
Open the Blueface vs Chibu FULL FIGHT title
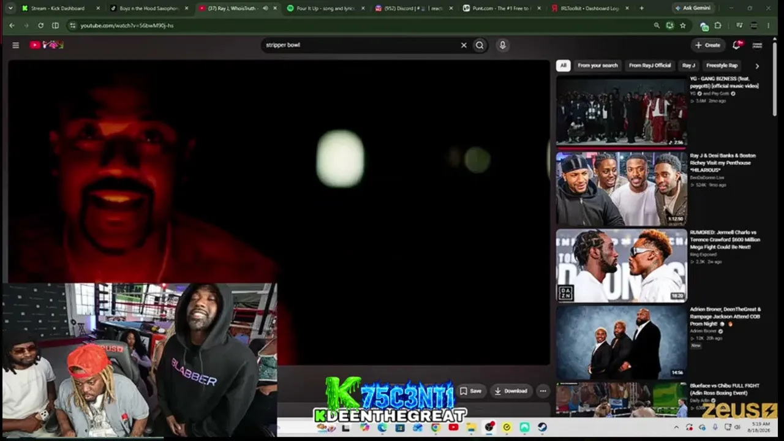725,389
